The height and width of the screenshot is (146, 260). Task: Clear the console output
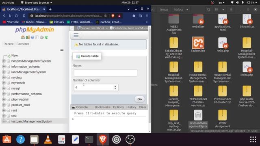pyautogui.click(x=143, y=107)
